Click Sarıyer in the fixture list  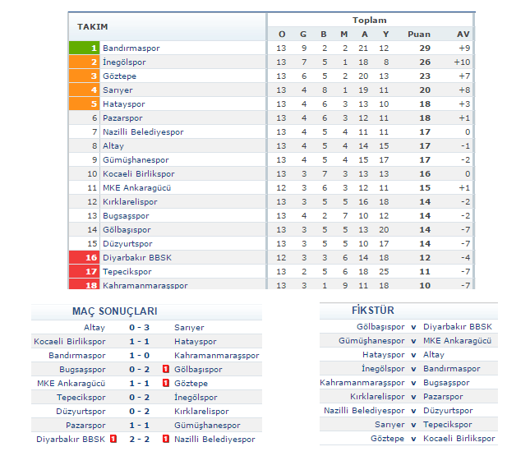pyautogui.click(x=389, y=424)
